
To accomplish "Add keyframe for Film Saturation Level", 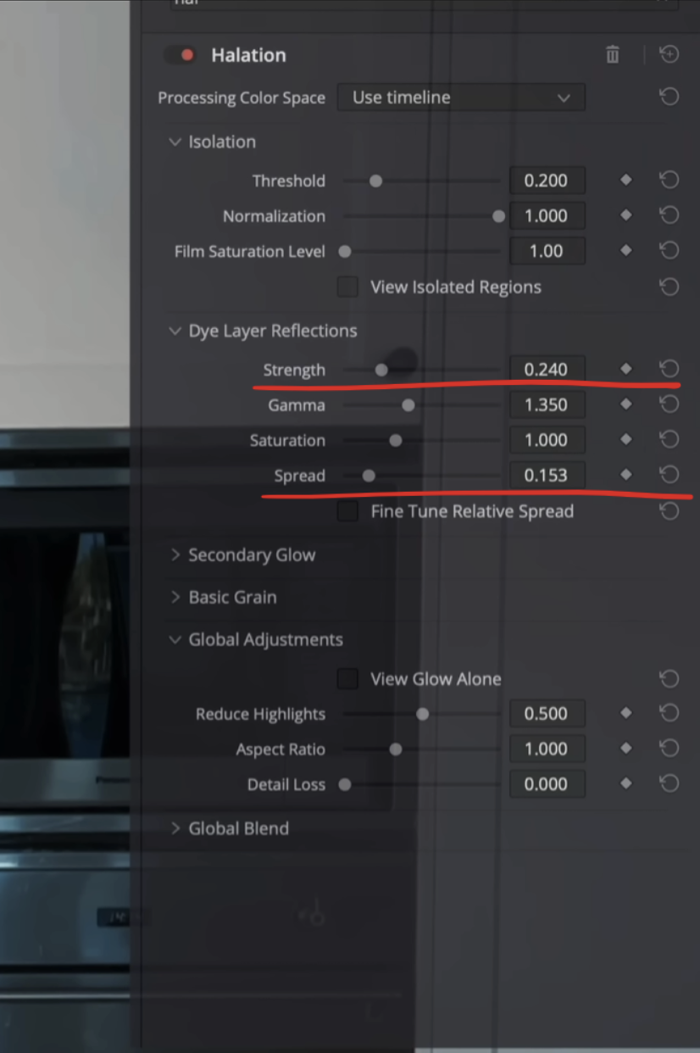I will (626, 251).
